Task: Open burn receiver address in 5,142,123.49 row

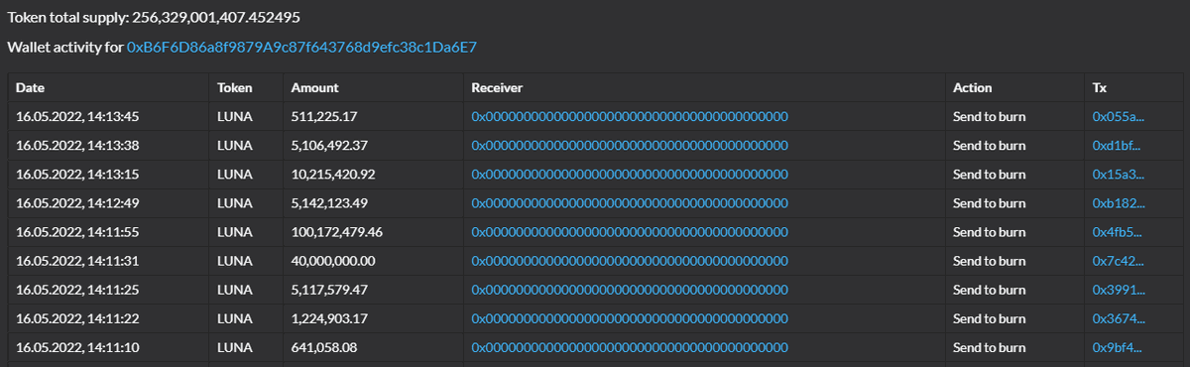Action: (630, 203)
